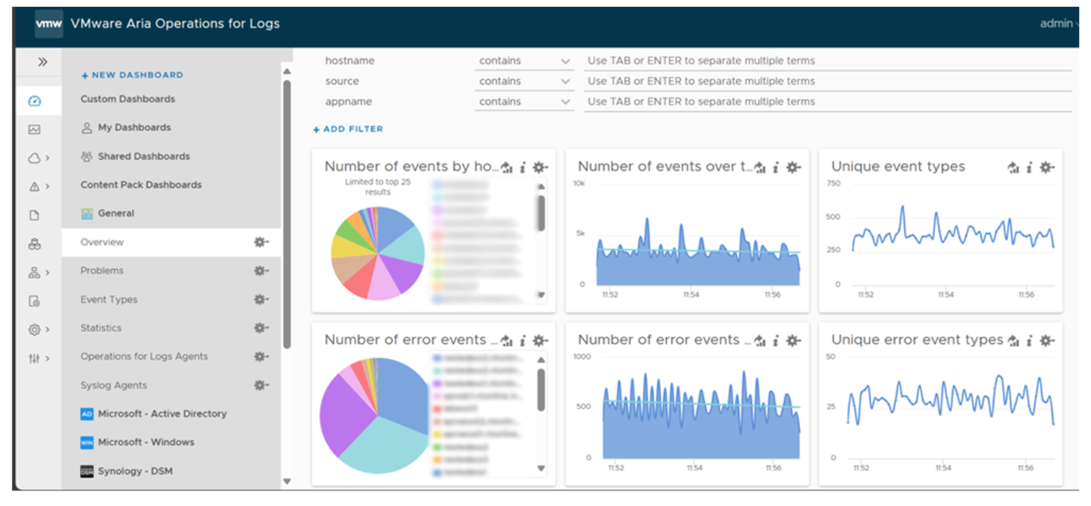Open analytics icon on Number of events over time widget
1091x506 pixels.
pyautogui.click(x=760, y=167)
